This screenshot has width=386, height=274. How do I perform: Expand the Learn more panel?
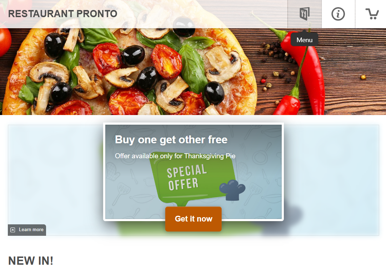point(27,230)
